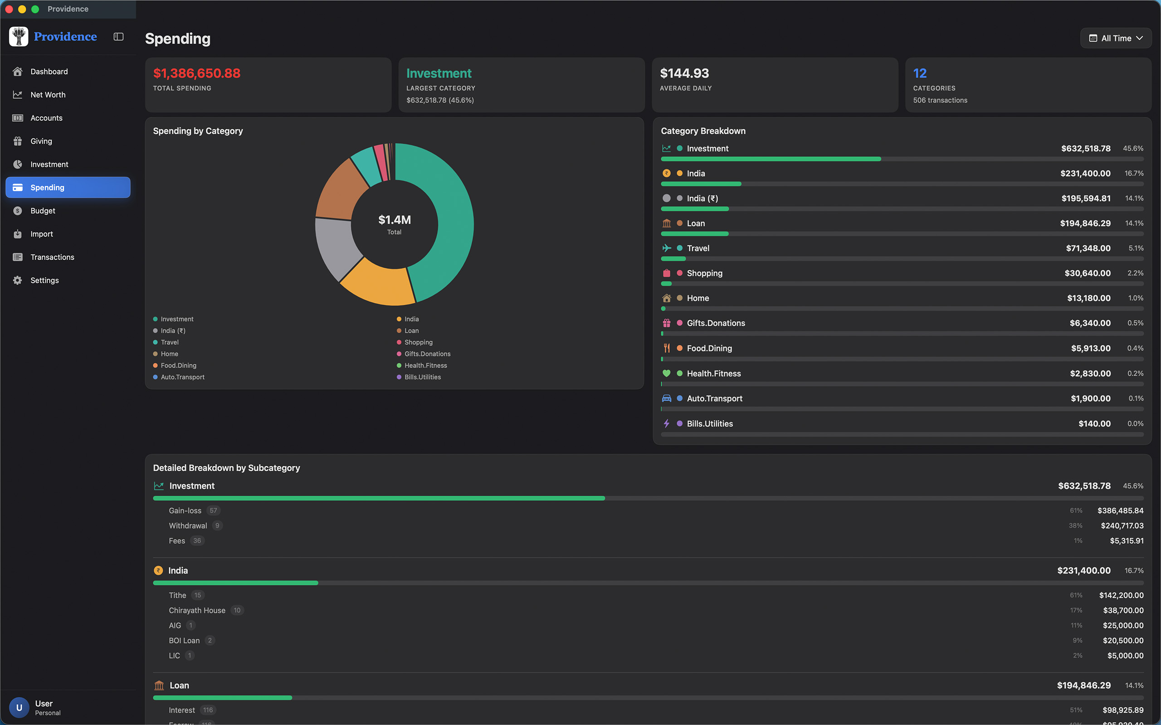Click the India rupee icon in Detailed Breakdown
This screenshot has height=725, width=1161.
pos(158,570)
